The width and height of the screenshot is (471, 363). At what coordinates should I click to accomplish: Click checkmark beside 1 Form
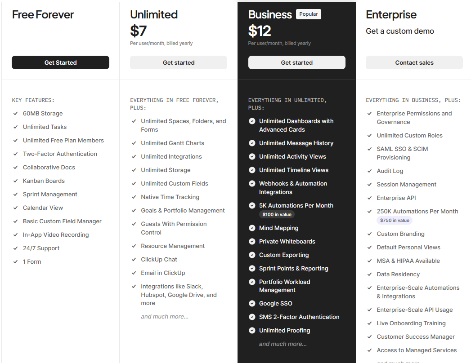click(15, 261)
